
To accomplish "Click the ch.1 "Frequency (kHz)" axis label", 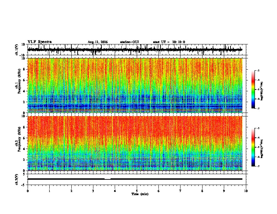I will tap(19, 81).
